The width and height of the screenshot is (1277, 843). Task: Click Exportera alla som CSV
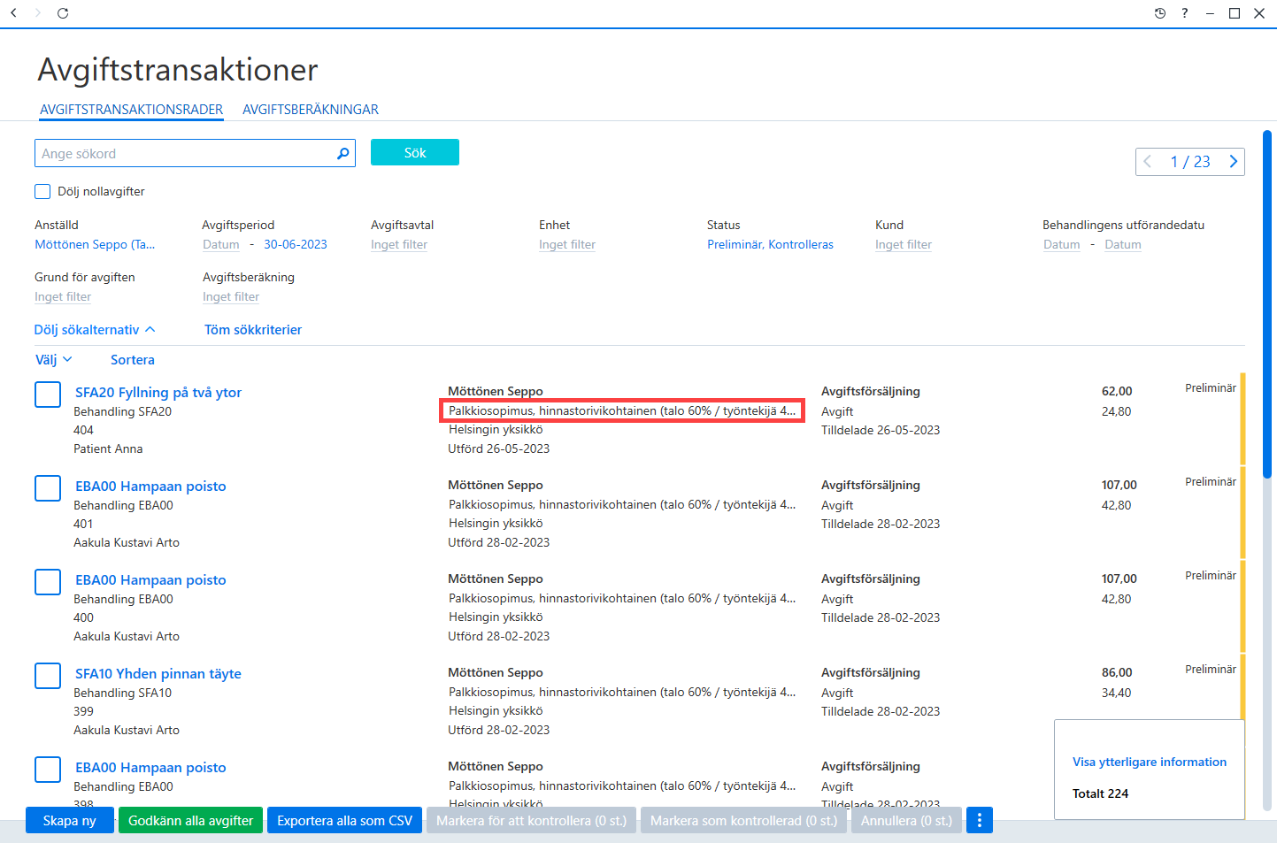(345, 820)
